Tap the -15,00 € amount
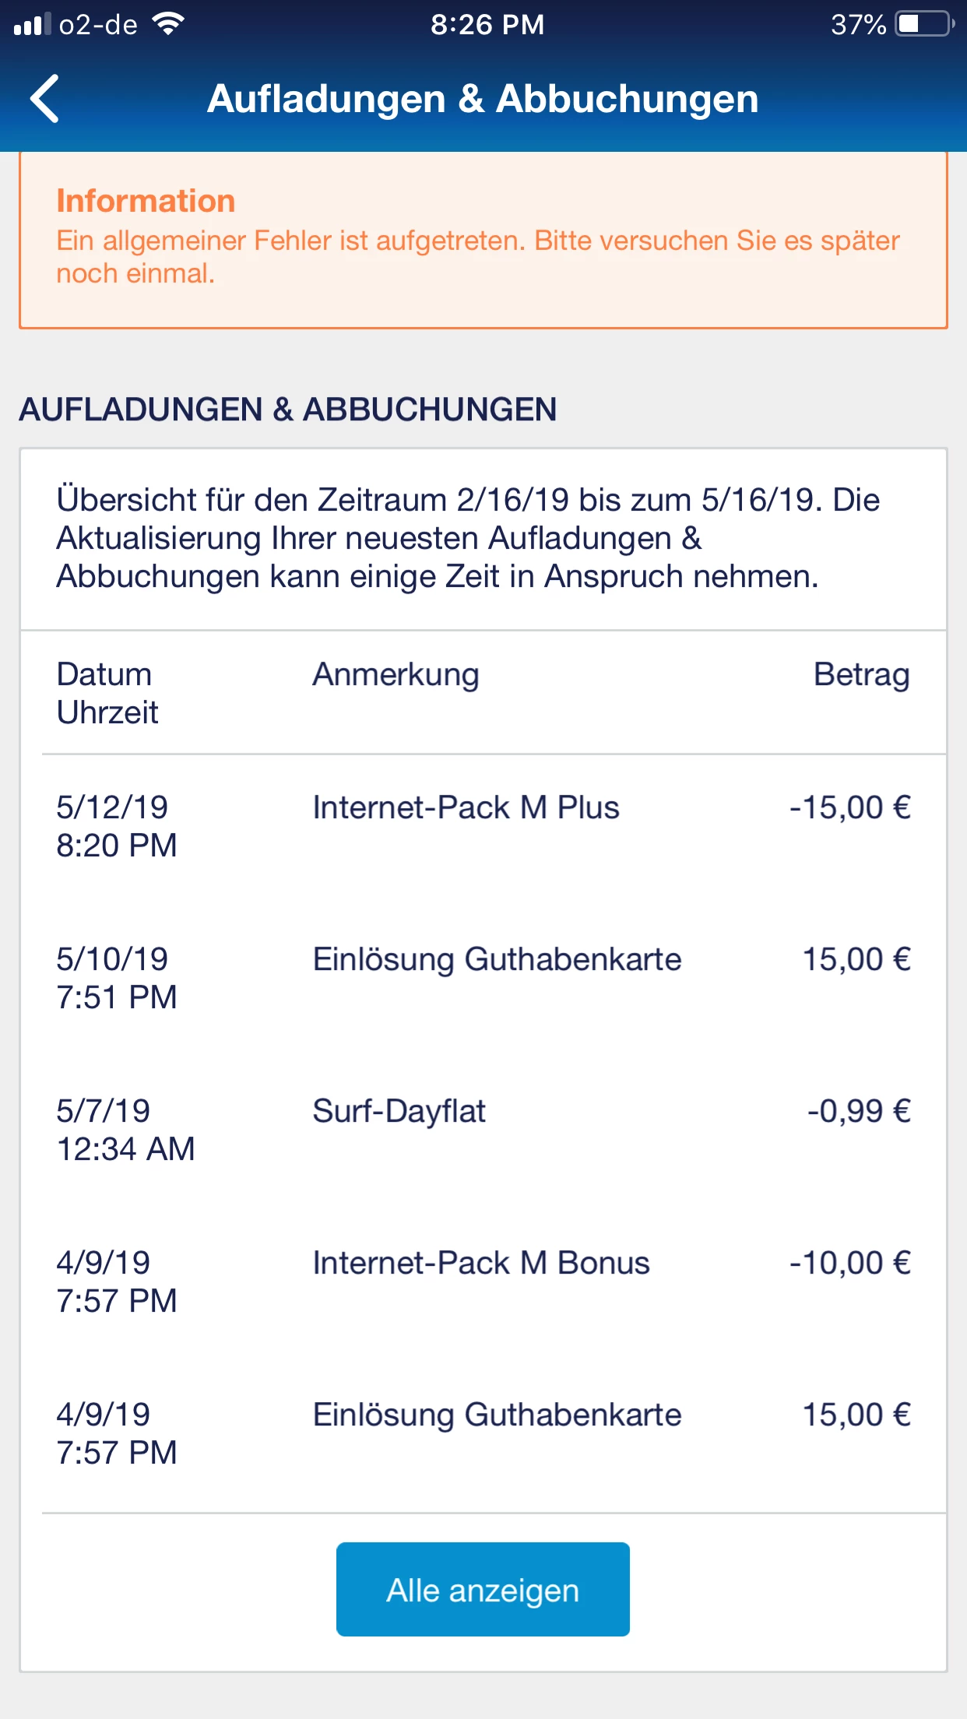 coord(849,808)
